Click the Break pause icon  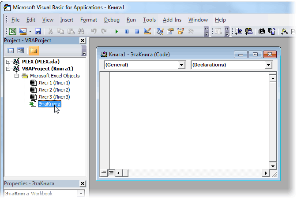127,31
